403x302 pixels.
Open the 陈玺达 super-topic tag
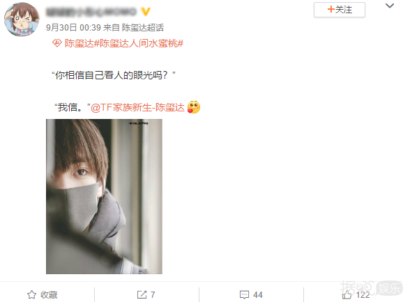tap(79, 43)
